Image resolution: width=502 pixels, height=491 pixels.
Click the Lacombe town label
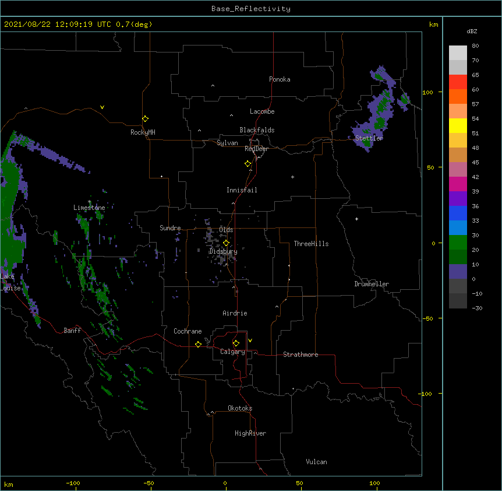262,111
